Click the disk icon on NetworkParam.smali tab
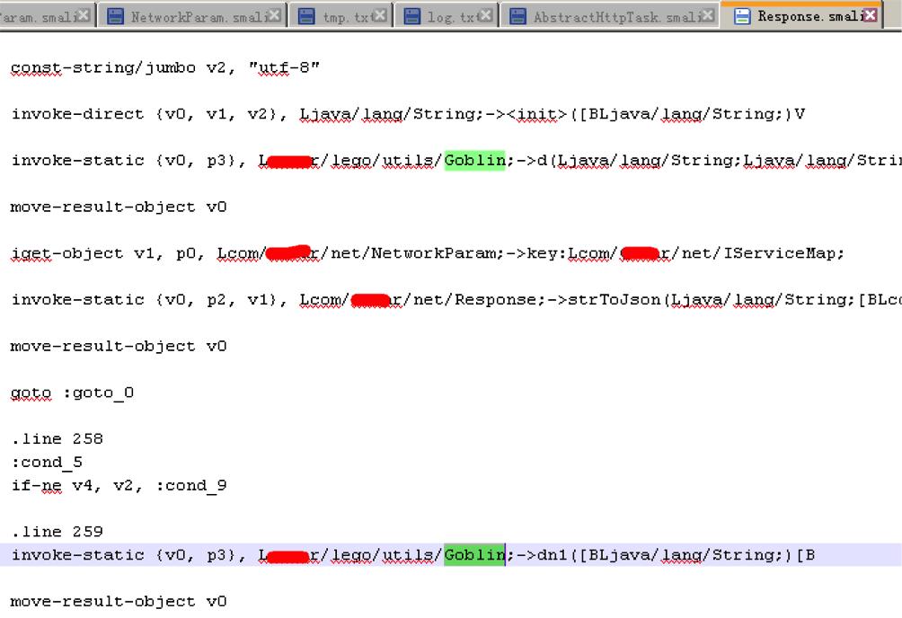 (115, 16)
